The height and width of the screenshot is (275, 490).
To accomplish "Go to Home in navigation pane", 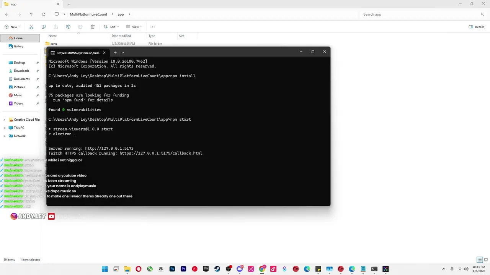I will [20, 38].
